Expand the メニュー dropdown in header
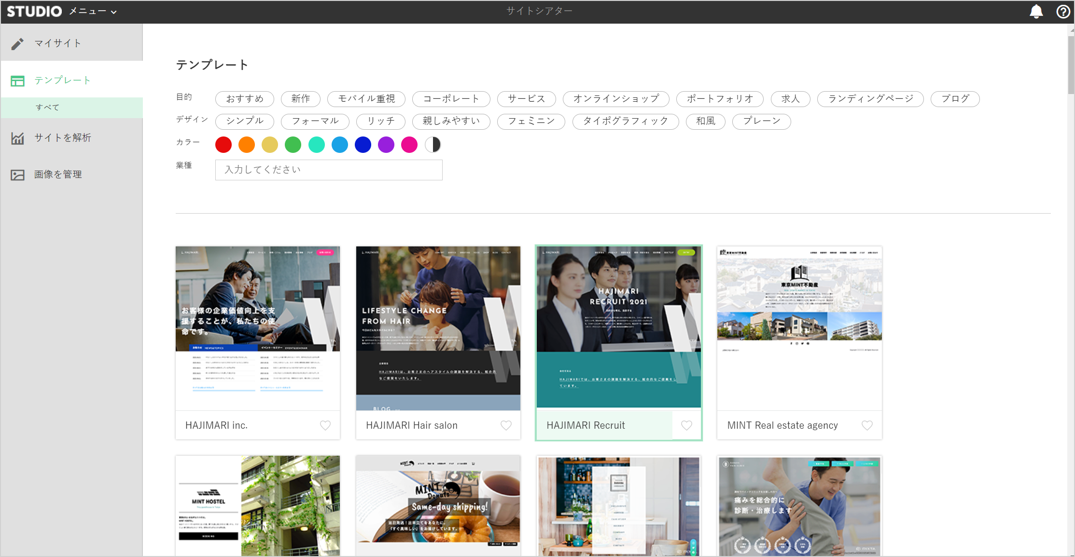 (93, 12)
